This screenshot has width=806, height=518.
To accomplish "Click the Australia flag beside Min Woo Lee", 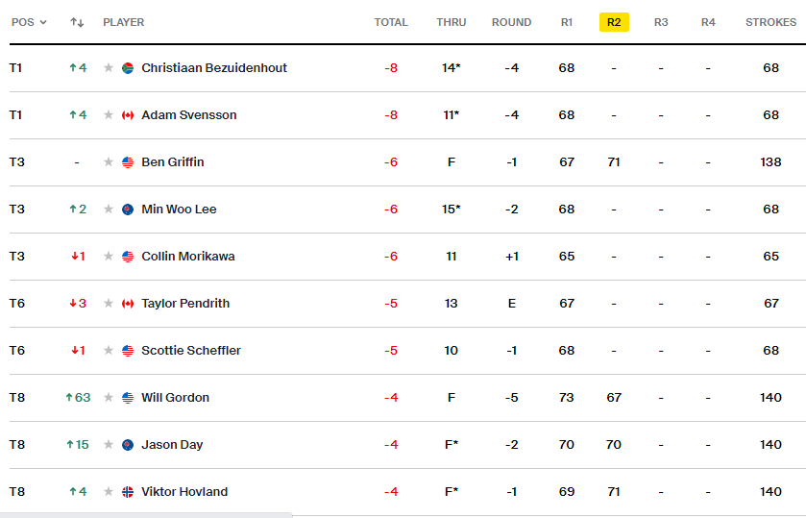I will tap(128, 210).
